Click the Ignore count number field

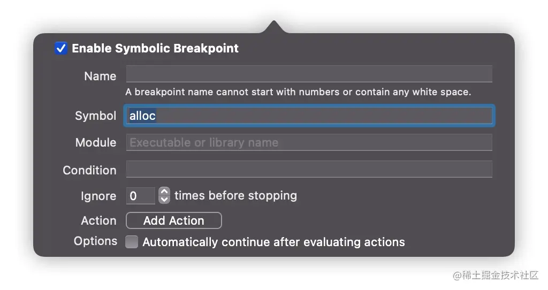pyautogui.click(x=141, y=196)
